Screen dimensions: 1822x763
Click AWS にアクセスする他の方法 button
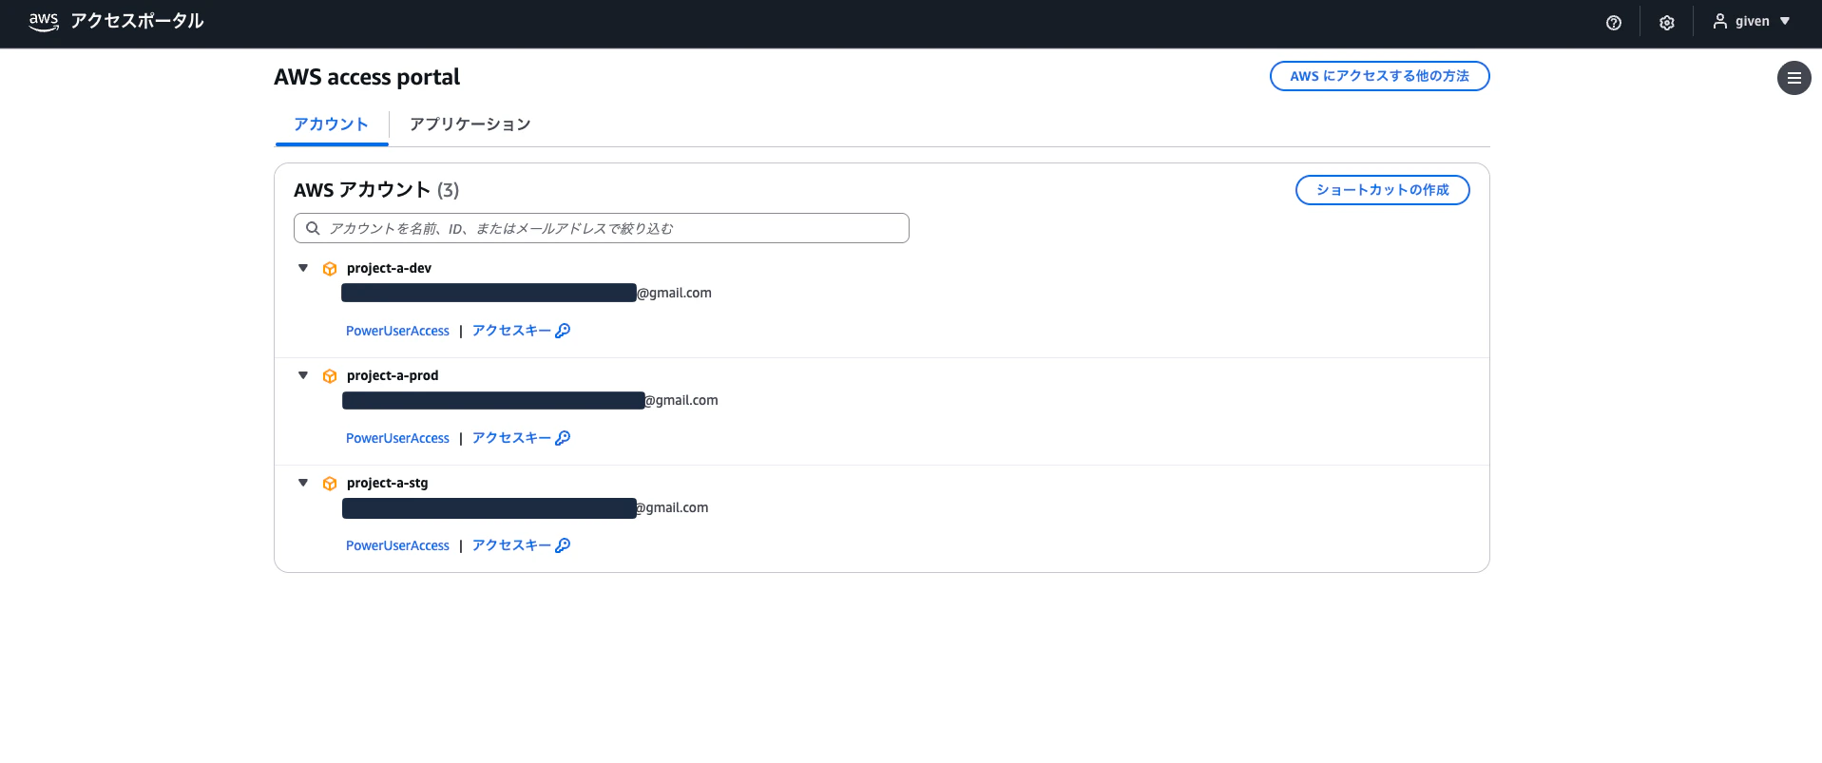[1379, 76]
